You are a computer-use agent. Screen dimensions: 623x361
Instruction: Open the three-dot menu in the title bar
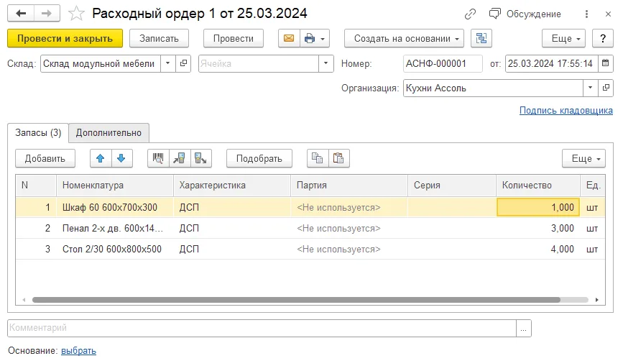click(586, 14)
